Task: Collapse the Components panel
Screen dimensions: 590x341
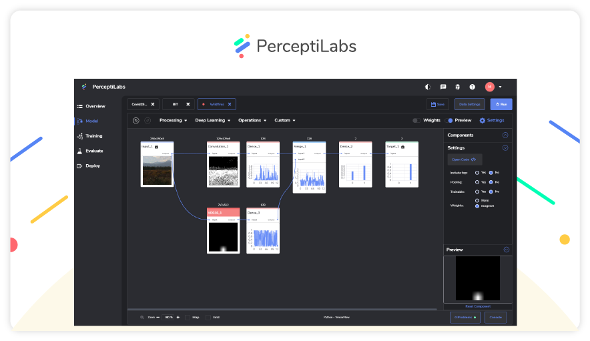Action: click(x=505, y=135)
